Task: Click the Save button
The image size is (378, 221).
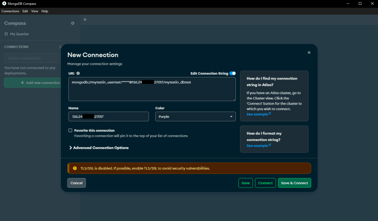Action: [245, 183]
